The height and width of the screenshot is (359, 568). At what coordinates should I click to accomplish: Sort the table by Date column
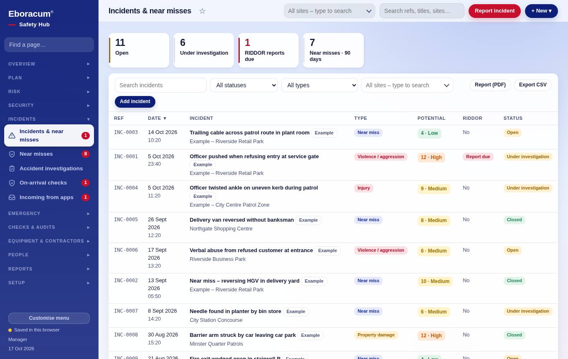pyautogui.click(x=157, y=118)
